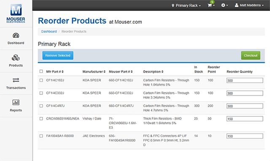Screen dimensions: 270x161
Task: Open the Products boxes icon
Action: point(16,58)
